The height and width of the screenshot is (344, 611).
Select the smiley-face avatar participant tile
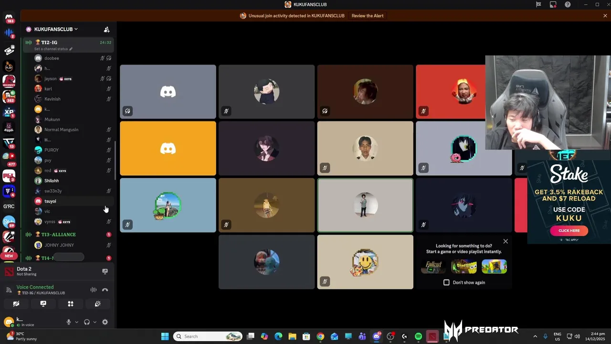[365, 262]
